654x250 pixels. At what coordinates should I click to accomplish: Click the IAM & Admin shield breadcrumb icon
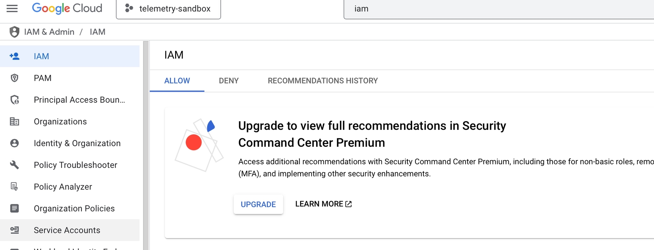tap(14, 32)
